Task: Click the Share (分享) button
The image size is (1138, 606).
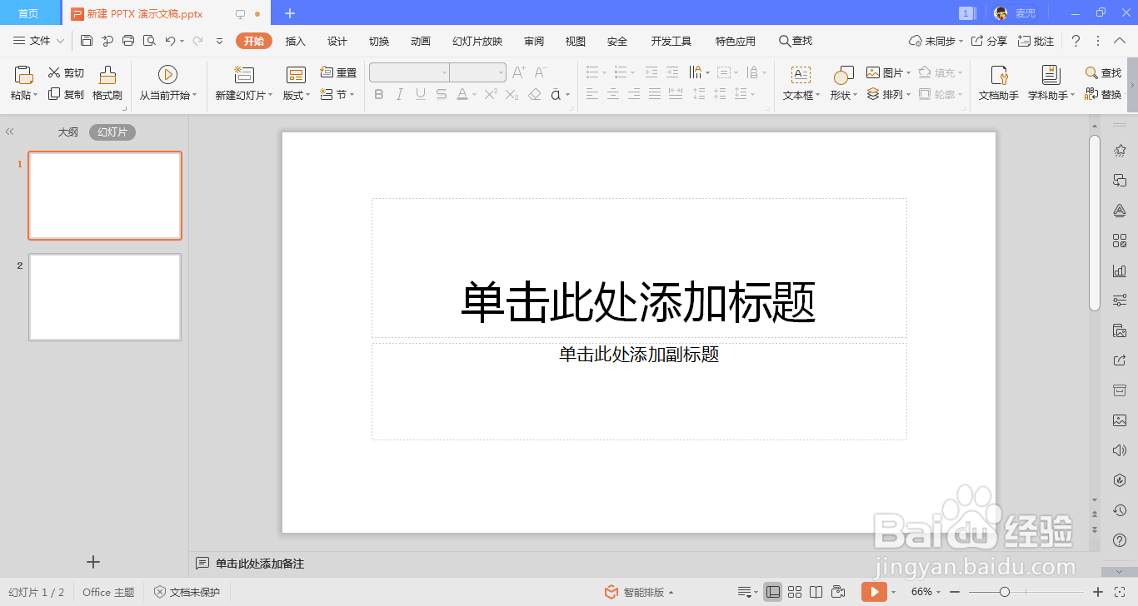Action: tap(990, 41)
